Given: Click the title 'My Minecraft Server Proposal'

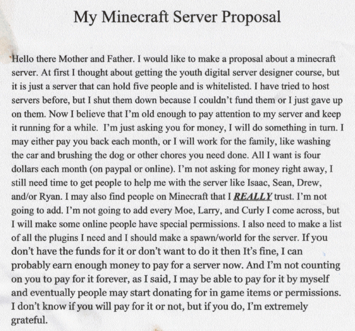Looking at the screenshot, I should [177, 18].
